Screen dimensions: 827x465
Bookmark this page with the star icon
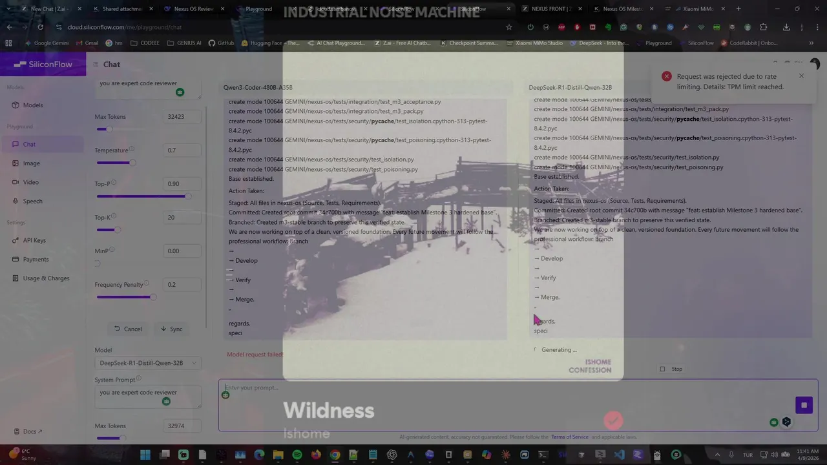(x=509, y=27)
